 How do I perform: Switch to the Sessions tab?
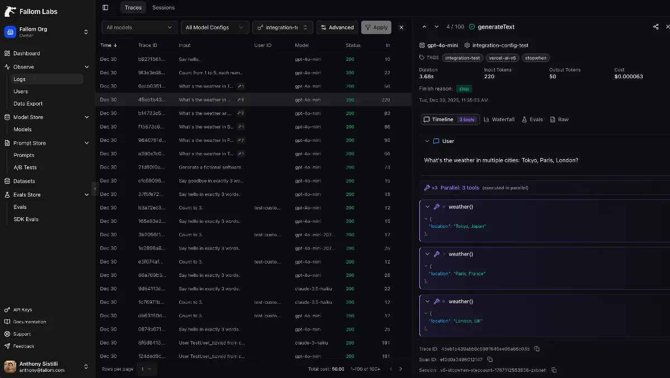coord(164,7)
